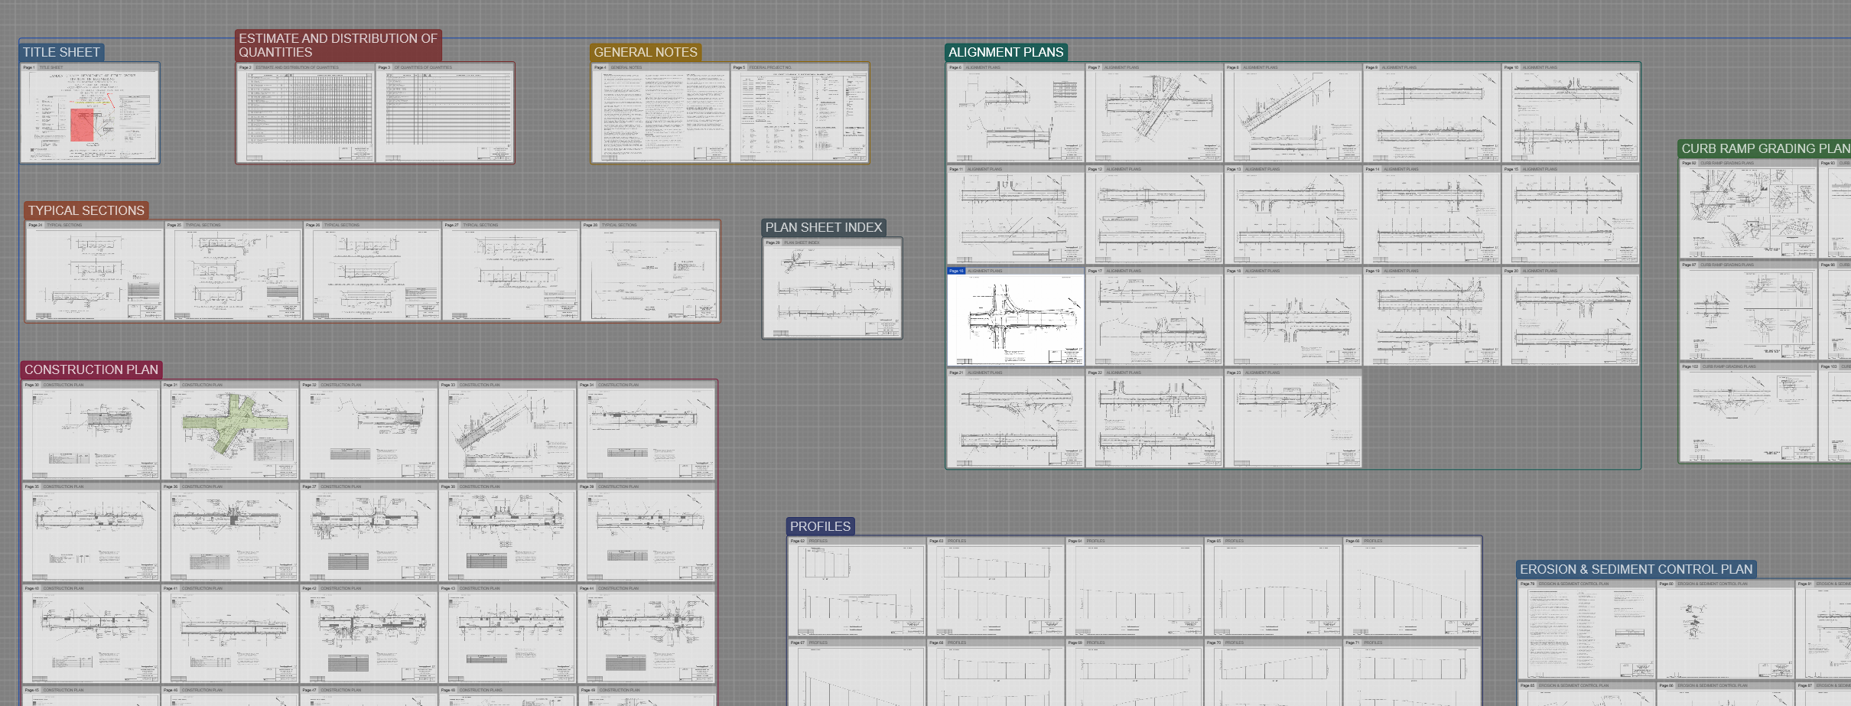This screenshot has height=706, width=1851.
Task: Open Page 35 construction plan thumbnail
Action: [91, 532]
